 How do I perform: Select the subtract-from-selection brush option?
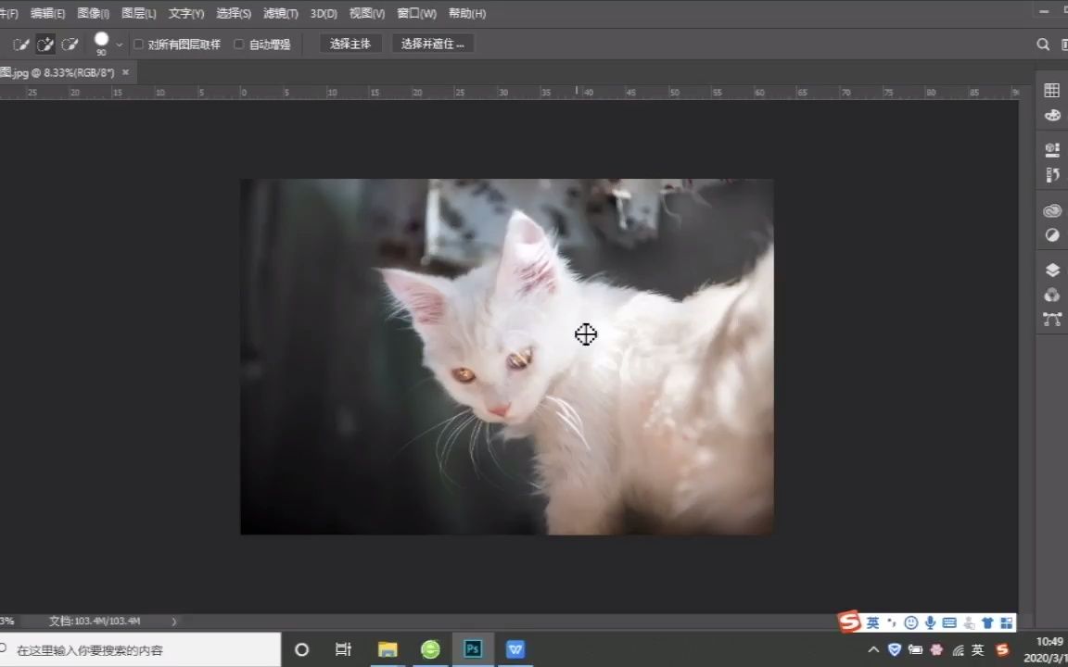(x=70, y=44)
